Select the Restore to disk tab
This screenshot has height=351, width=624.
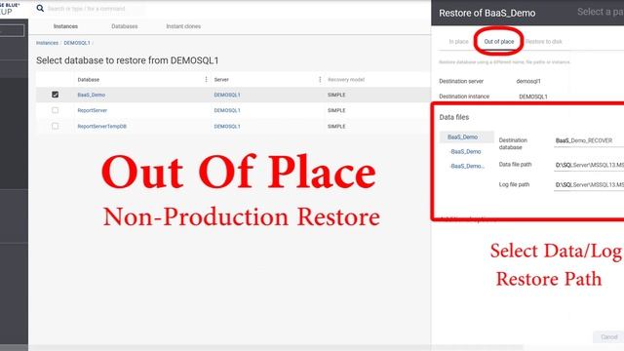544,41
